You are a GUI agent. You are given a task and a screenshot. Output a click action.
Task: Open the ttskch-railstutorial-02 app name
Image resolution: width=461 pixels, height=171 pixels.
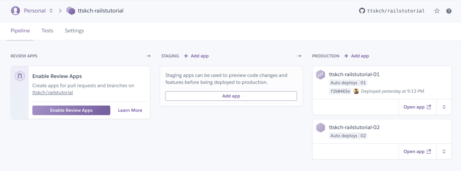click(354, 127)
